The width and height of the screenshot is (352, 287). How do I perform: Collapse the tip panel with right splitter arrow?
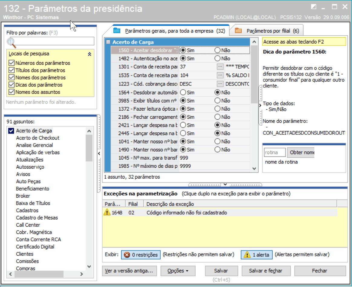(260, 105)
